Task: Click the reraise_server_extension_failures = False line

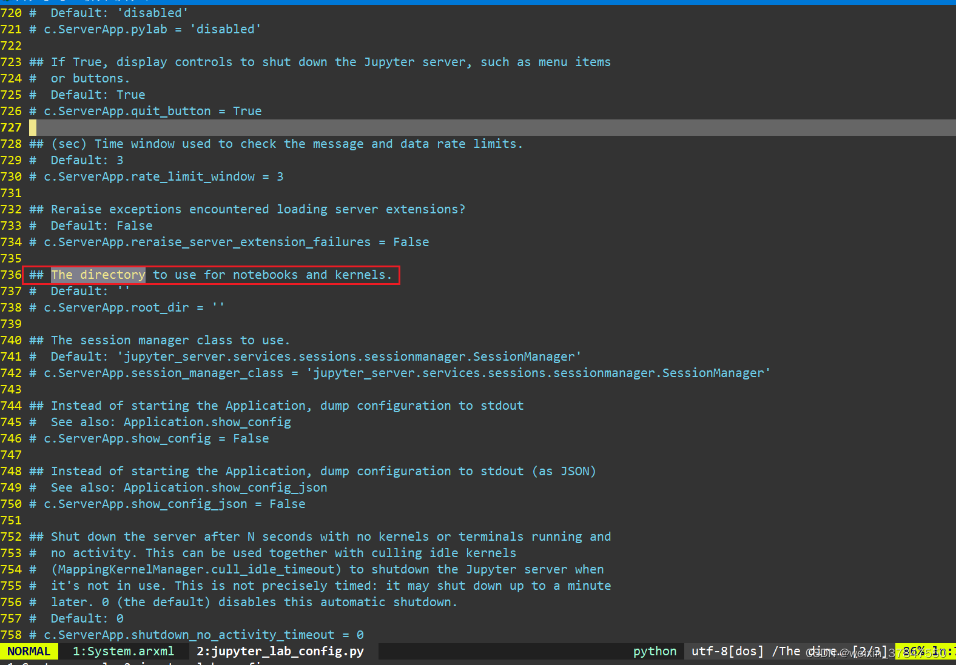Action: click(229, 242)
